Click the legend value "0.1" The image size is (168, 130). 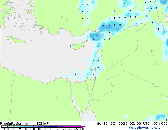point(3,129)
